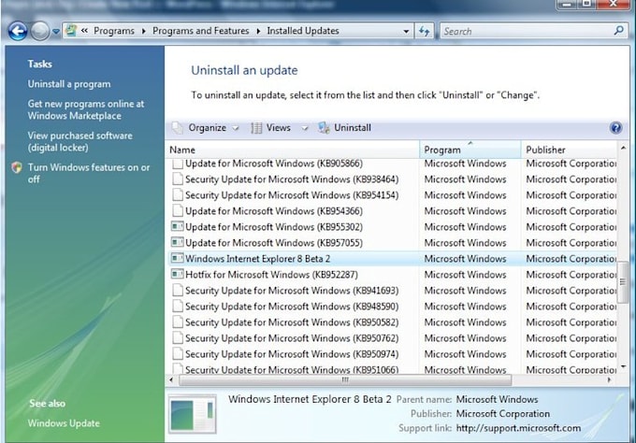Sort list by Publisher column header

[569, 150]
